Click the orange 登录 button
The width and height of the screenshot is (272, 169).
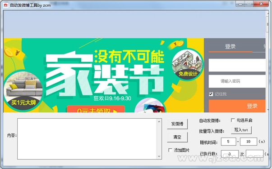pos(237,106)
